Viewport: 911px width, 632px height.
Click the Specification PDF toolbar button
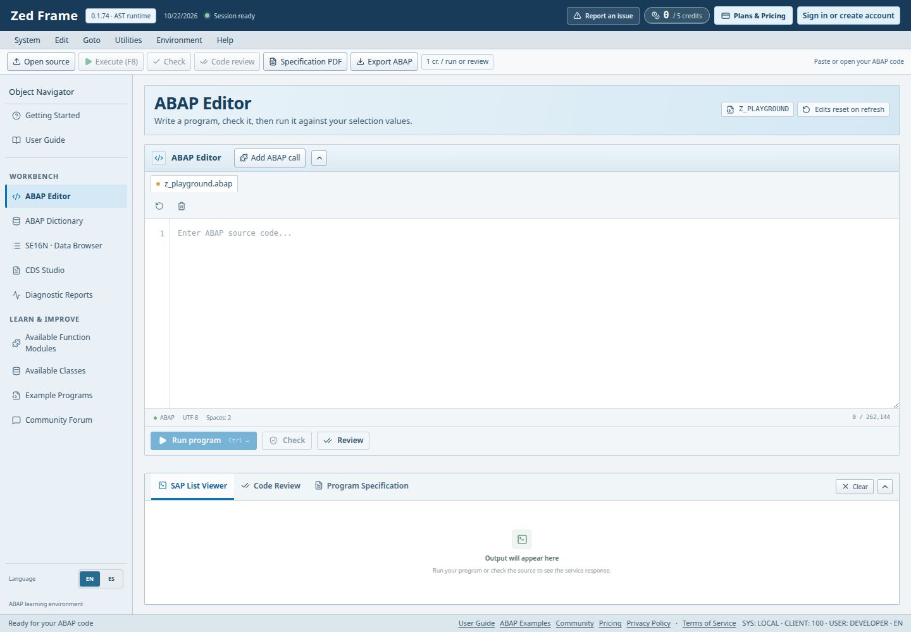point(305,62)
